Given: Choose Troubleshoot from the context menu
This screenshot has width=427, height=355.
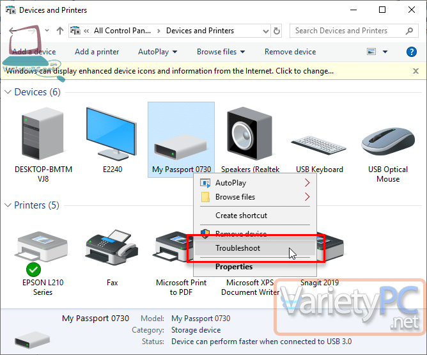Looking at the screenshot, I should [238, 248].
